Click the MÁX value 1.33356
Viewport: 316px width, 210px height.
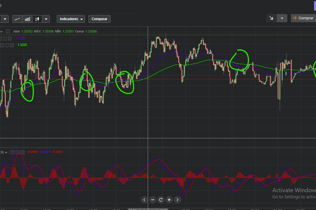[48, 31]
